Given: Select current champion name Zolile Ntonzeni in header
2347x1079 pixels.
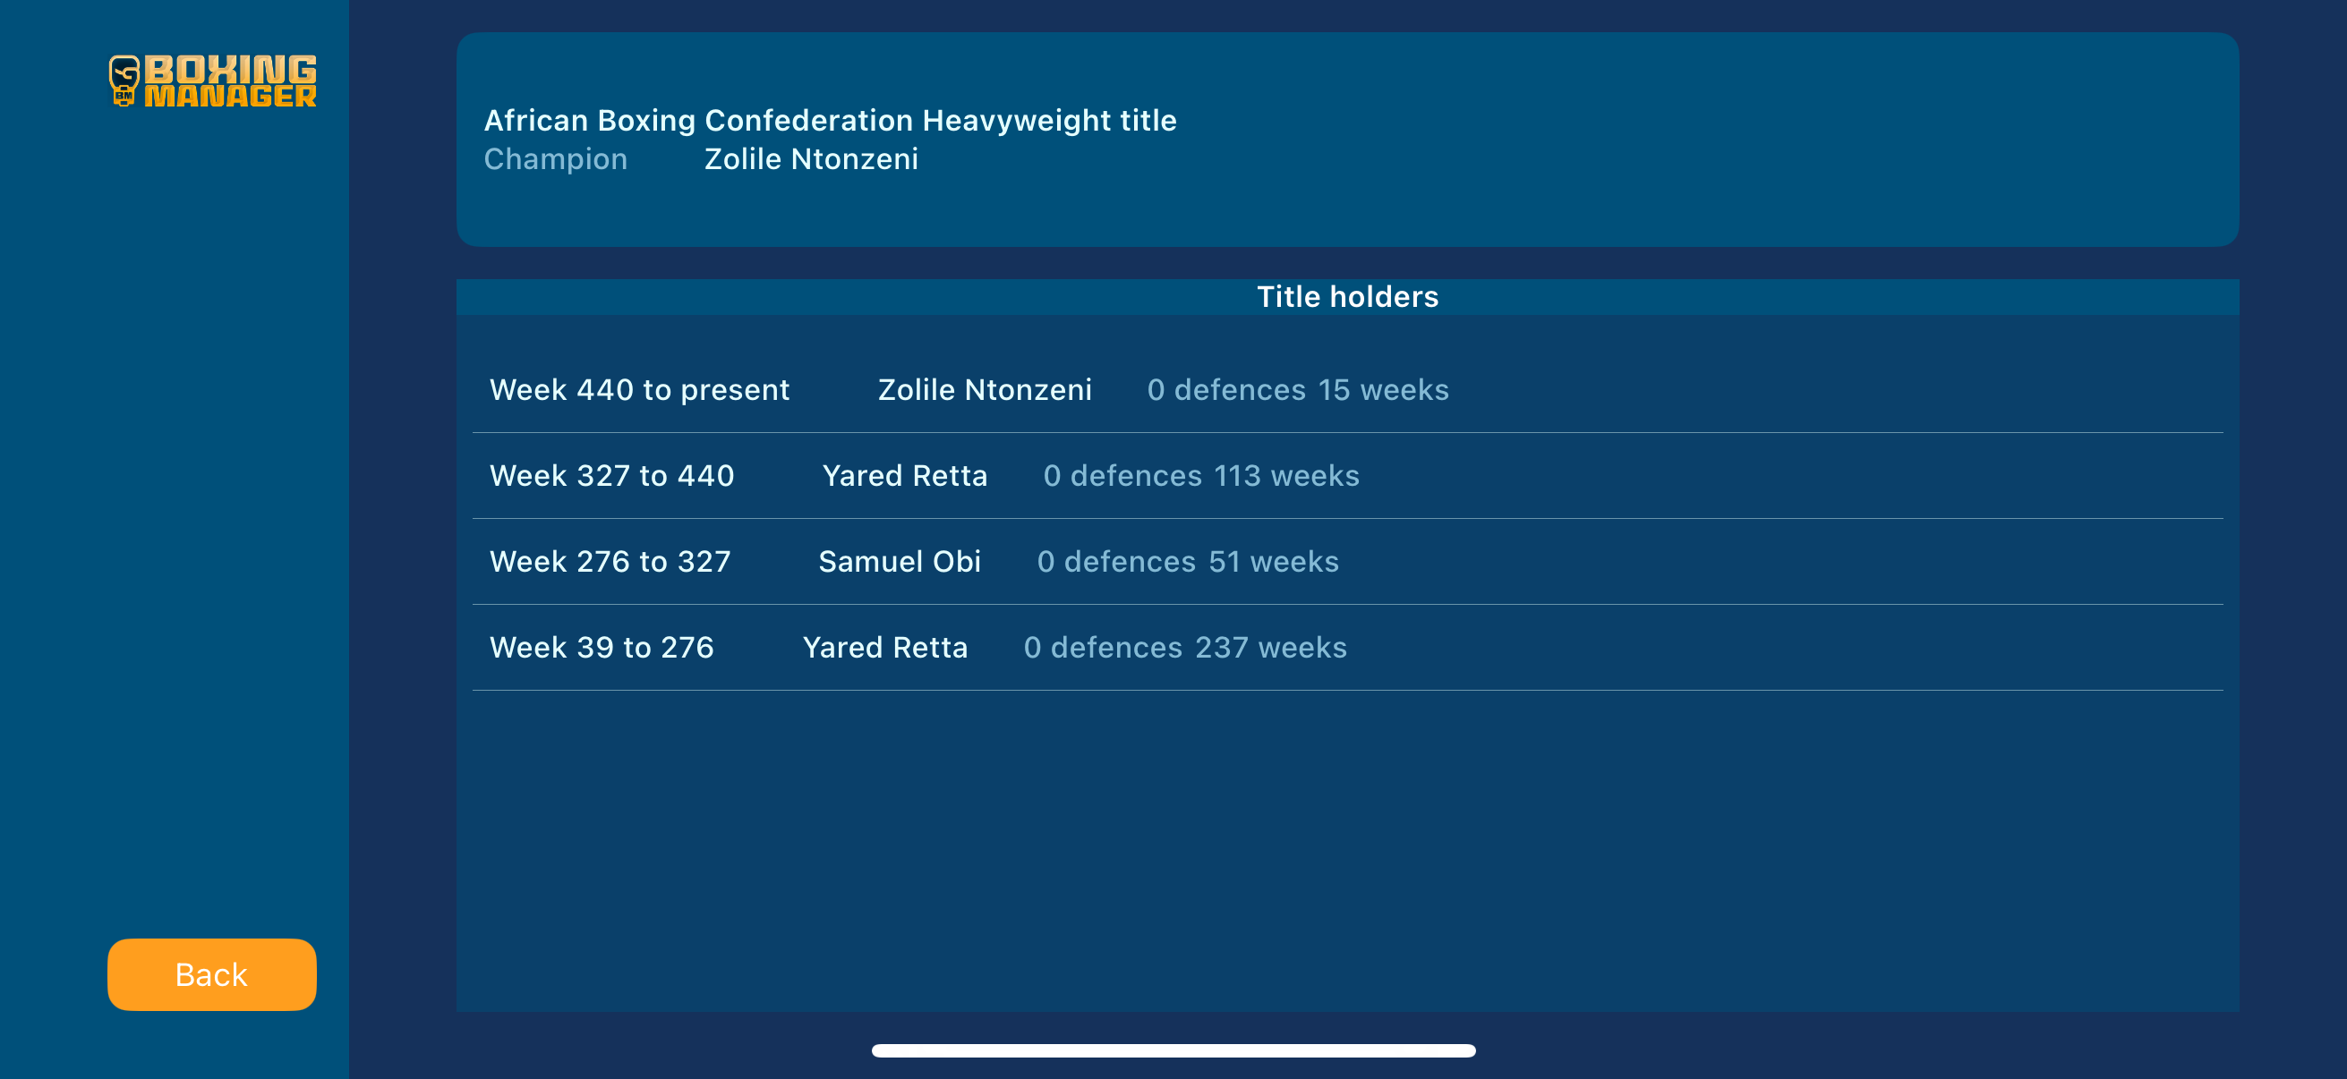Looking at the screenshot, I should 811,159.
